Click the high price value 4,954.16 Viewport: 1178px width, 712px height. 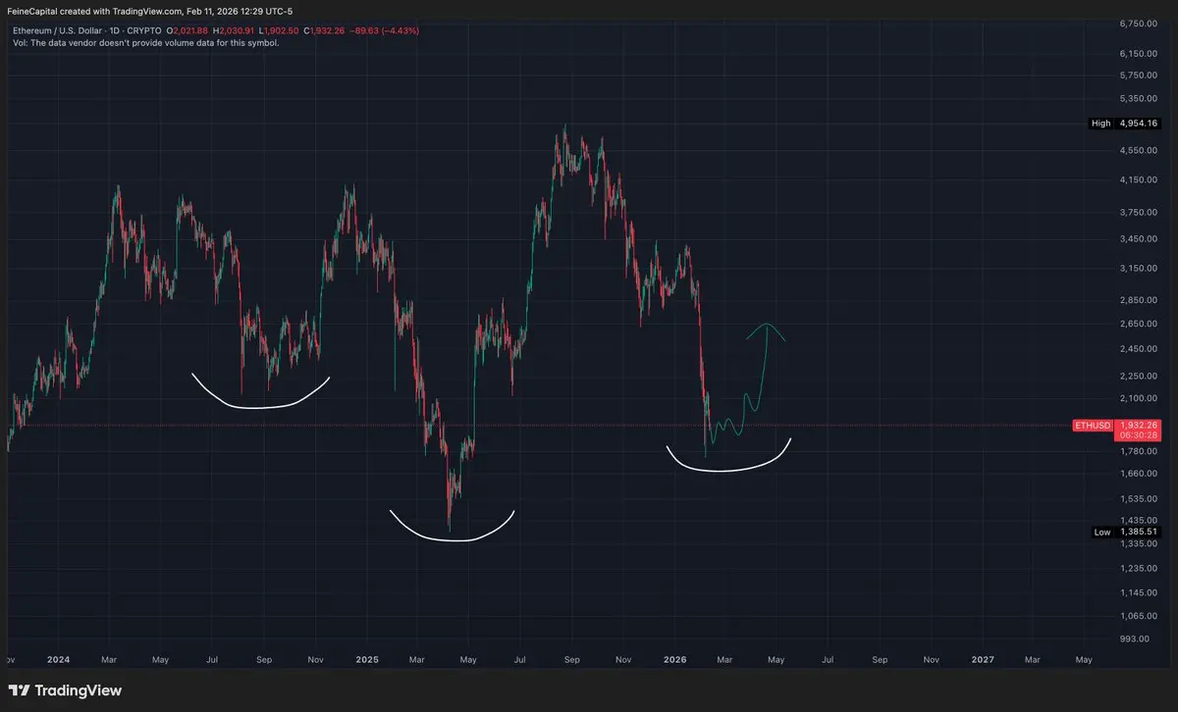pos(1139,124)
